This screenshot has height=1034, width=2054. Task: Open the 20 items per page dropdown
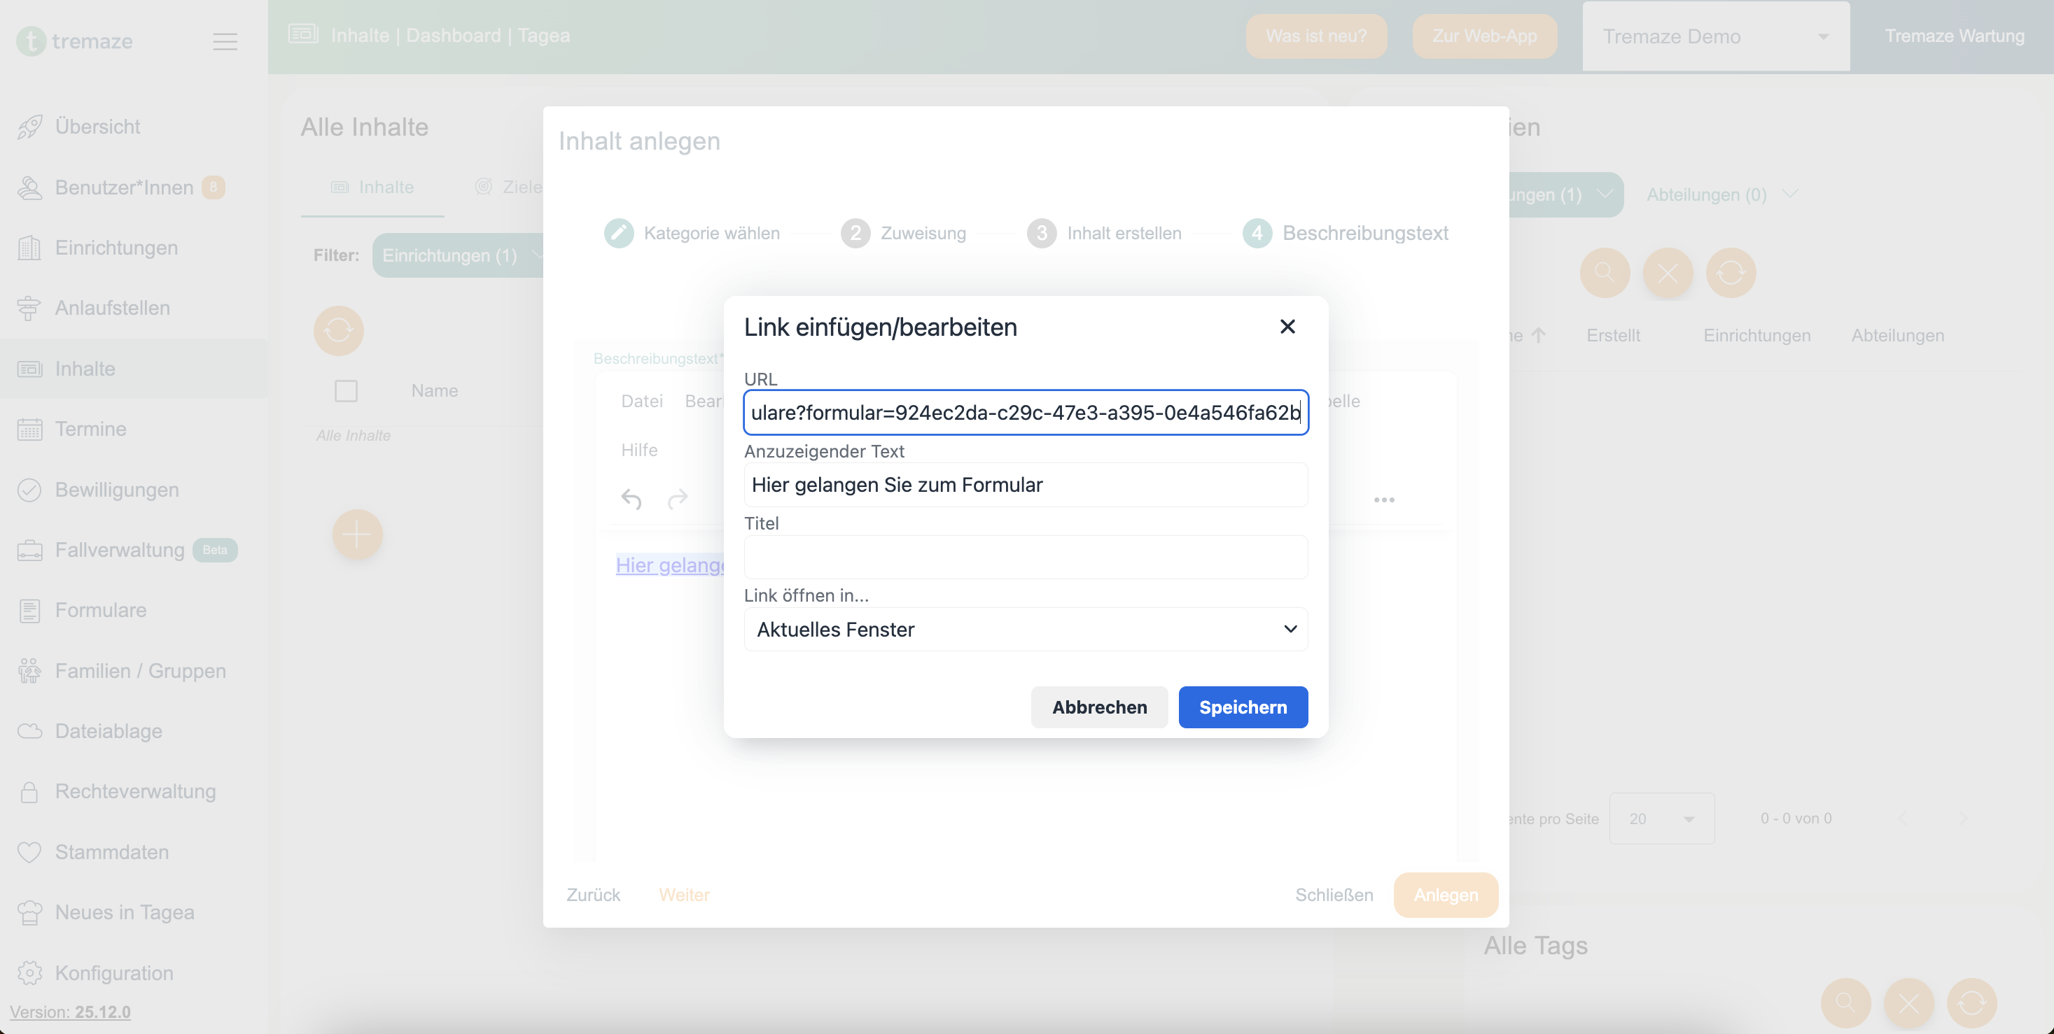(x=1662, y=818)
